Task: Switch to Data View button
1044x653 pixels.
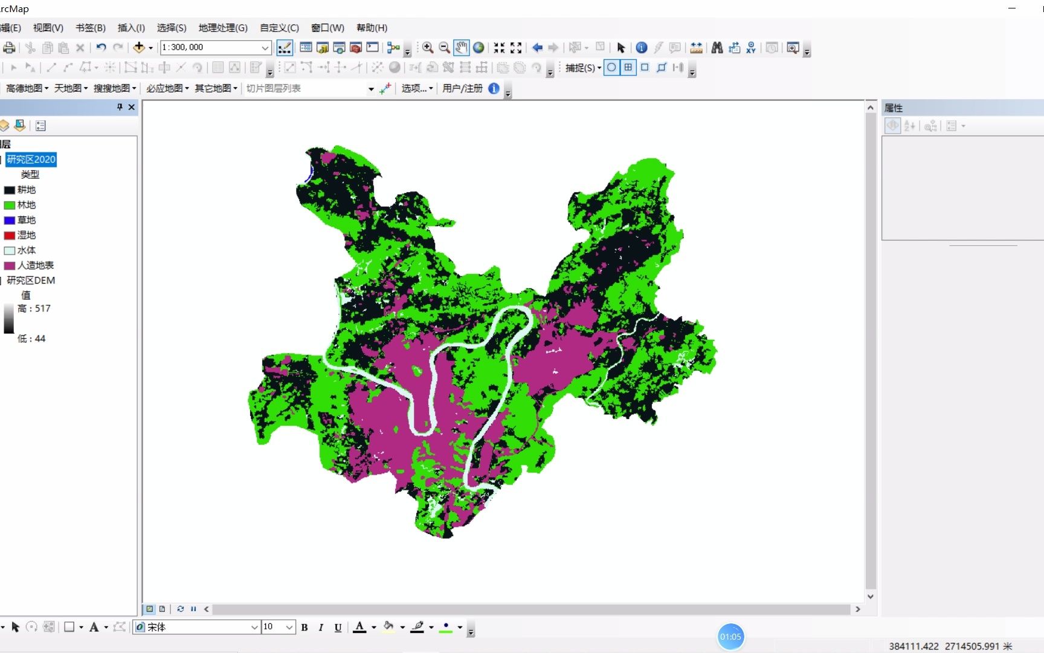Action: (x=150, y=609)
